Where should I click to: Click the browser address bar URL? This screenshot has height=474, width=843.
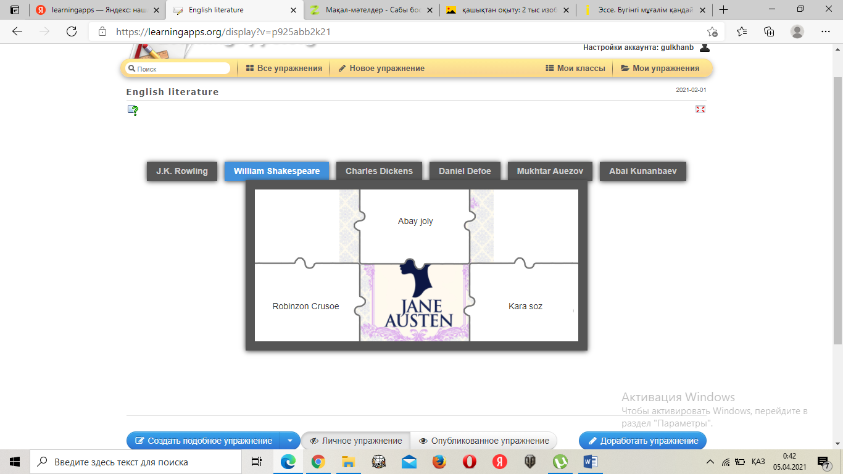[x=223, y=31]
